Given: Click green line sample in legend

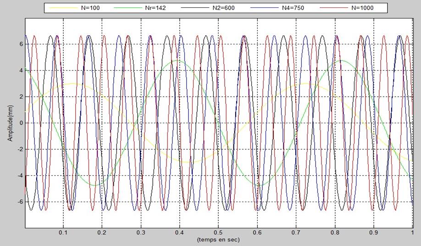Looking at the screenshot, I should pos(128,8).
